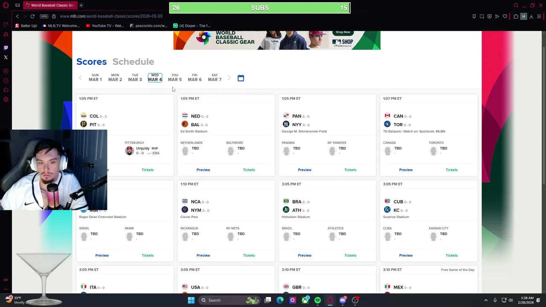Open the Dixper bookmark

(192, 26)
